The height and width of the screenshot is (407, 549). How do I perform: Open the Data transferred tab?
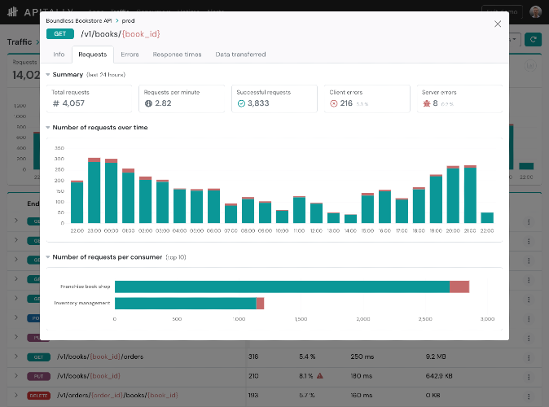[x=240, y=55]
